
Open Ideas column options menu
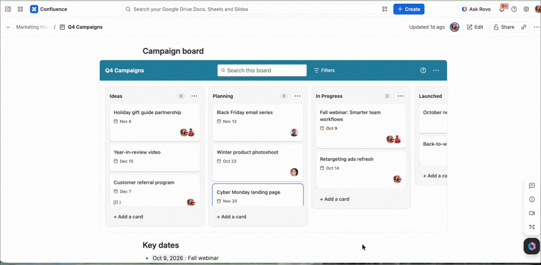pos(194,96)
